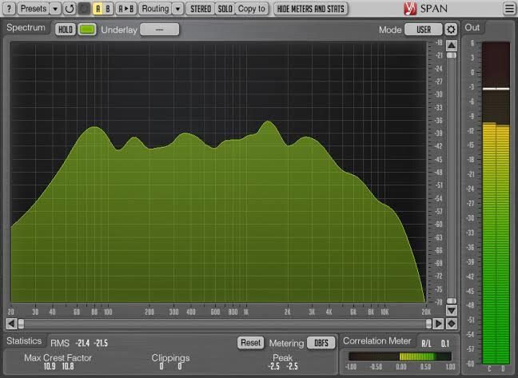
Task: Click the RMS value -21.4
Action: (x=82, y=344)
